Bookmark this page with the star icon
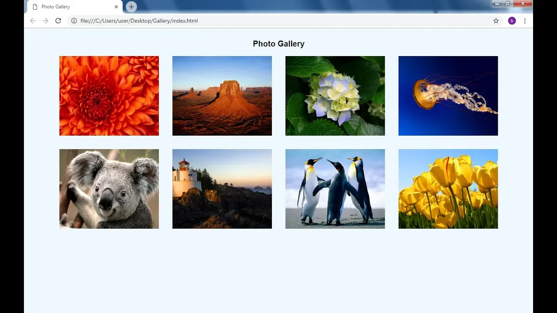Image resolution: width=557 pixels, height=313 pixels. 496,21
